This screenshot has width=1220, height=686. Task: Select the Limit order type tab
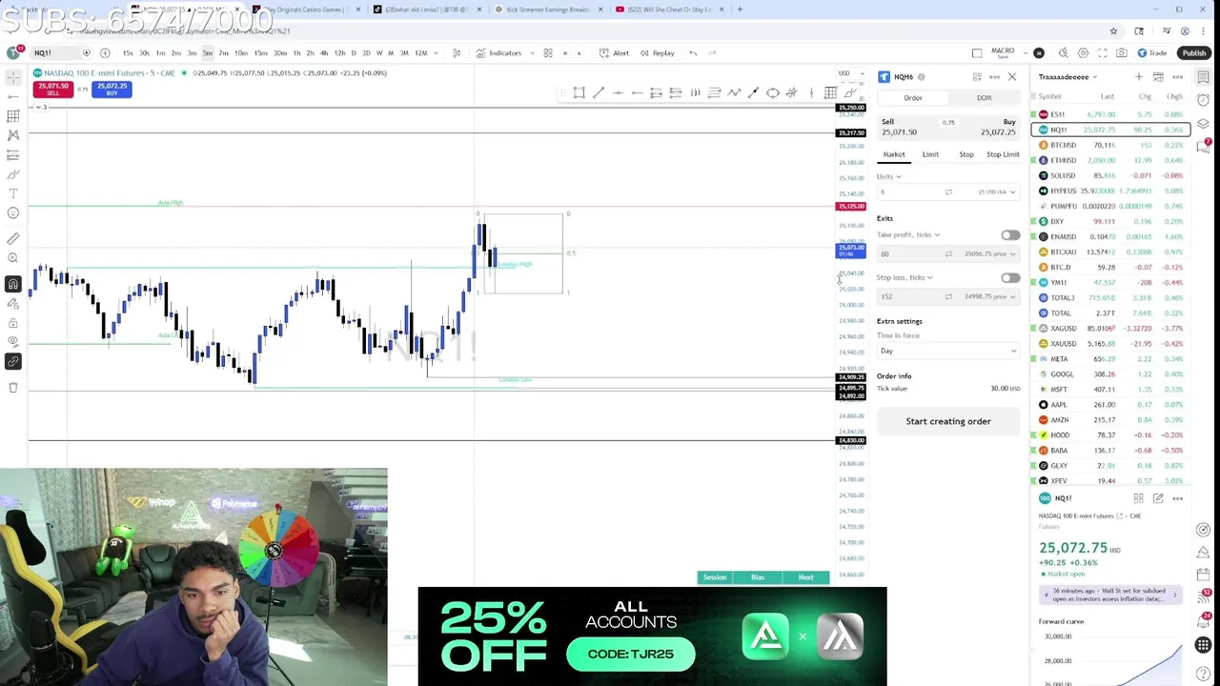click(930, 154)
